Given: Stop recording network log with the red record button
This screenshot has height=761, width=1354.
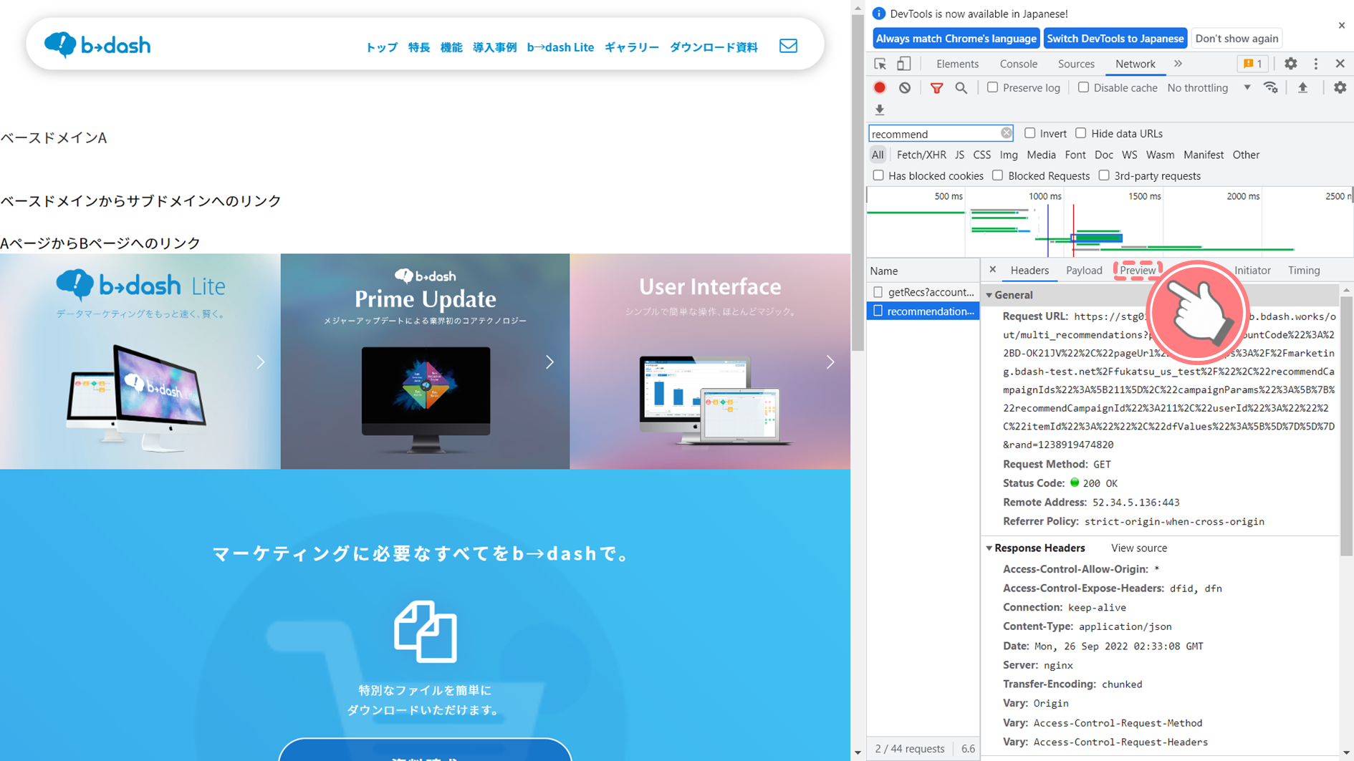Looking at the screenshot, I should click(x=880, y=87).
